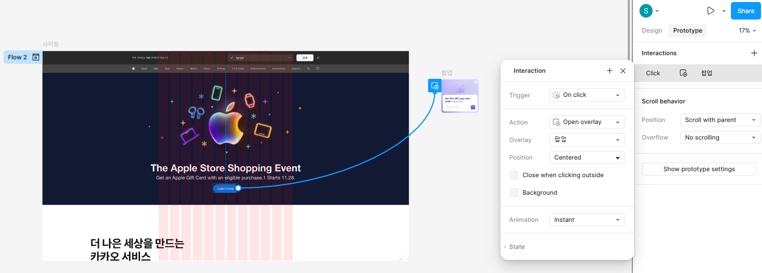Click iPad in the site navigation
This screenshot has height=273, width=762.
tap(167, 69)
